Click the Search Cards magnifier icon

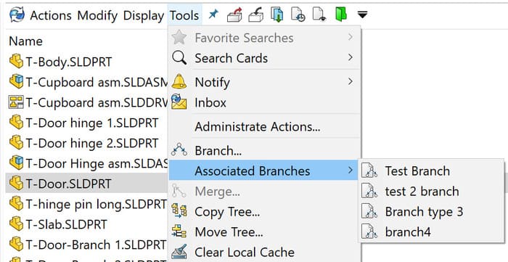(179, 58)
